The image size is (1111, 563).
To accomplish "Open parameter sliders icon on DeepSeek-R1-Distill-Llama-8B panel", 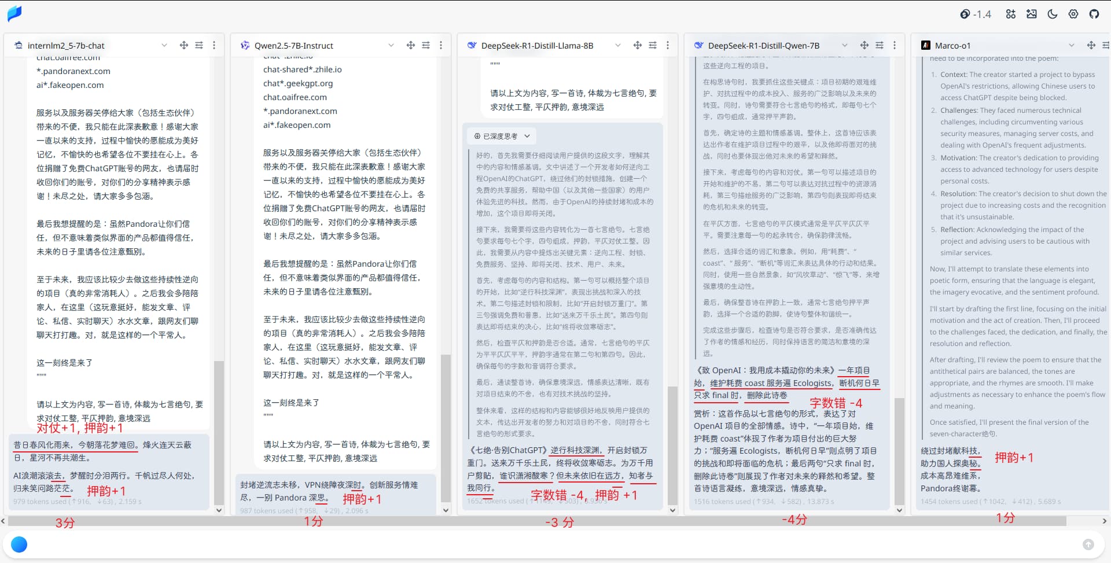I will click(x=653, y=45).
